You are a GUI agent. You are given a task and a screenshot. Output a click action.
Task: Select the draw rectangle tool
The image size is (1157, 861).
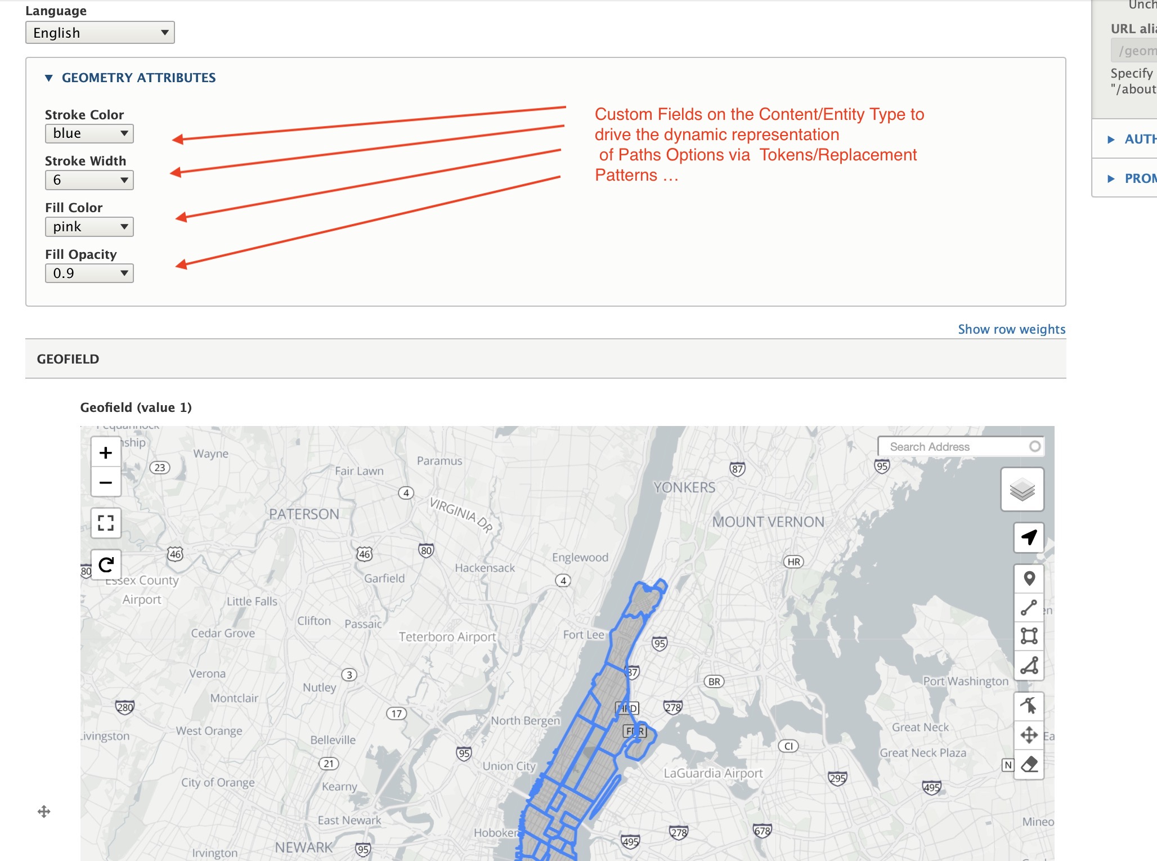click(x=1029, y=636)
